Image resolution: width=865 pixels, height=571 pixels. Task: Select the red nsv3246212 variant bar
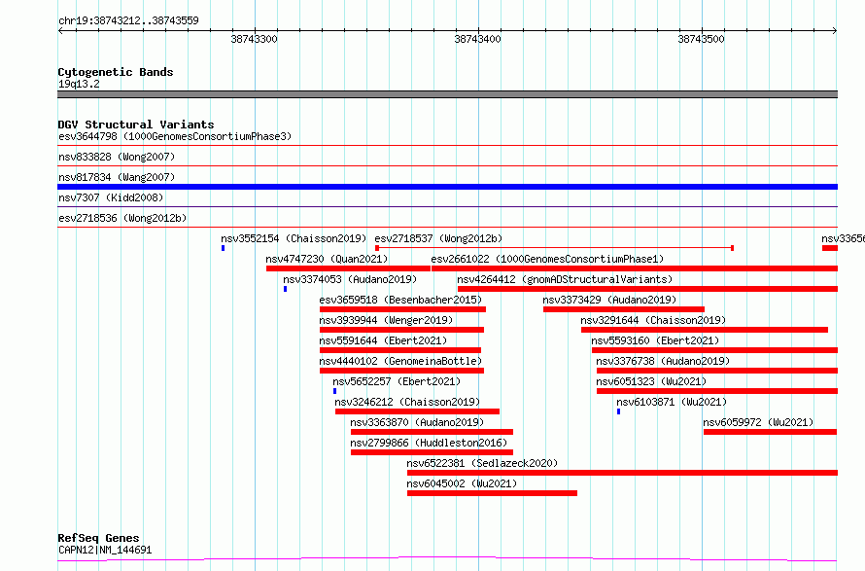pyautogui.click(x=417, y=411)
